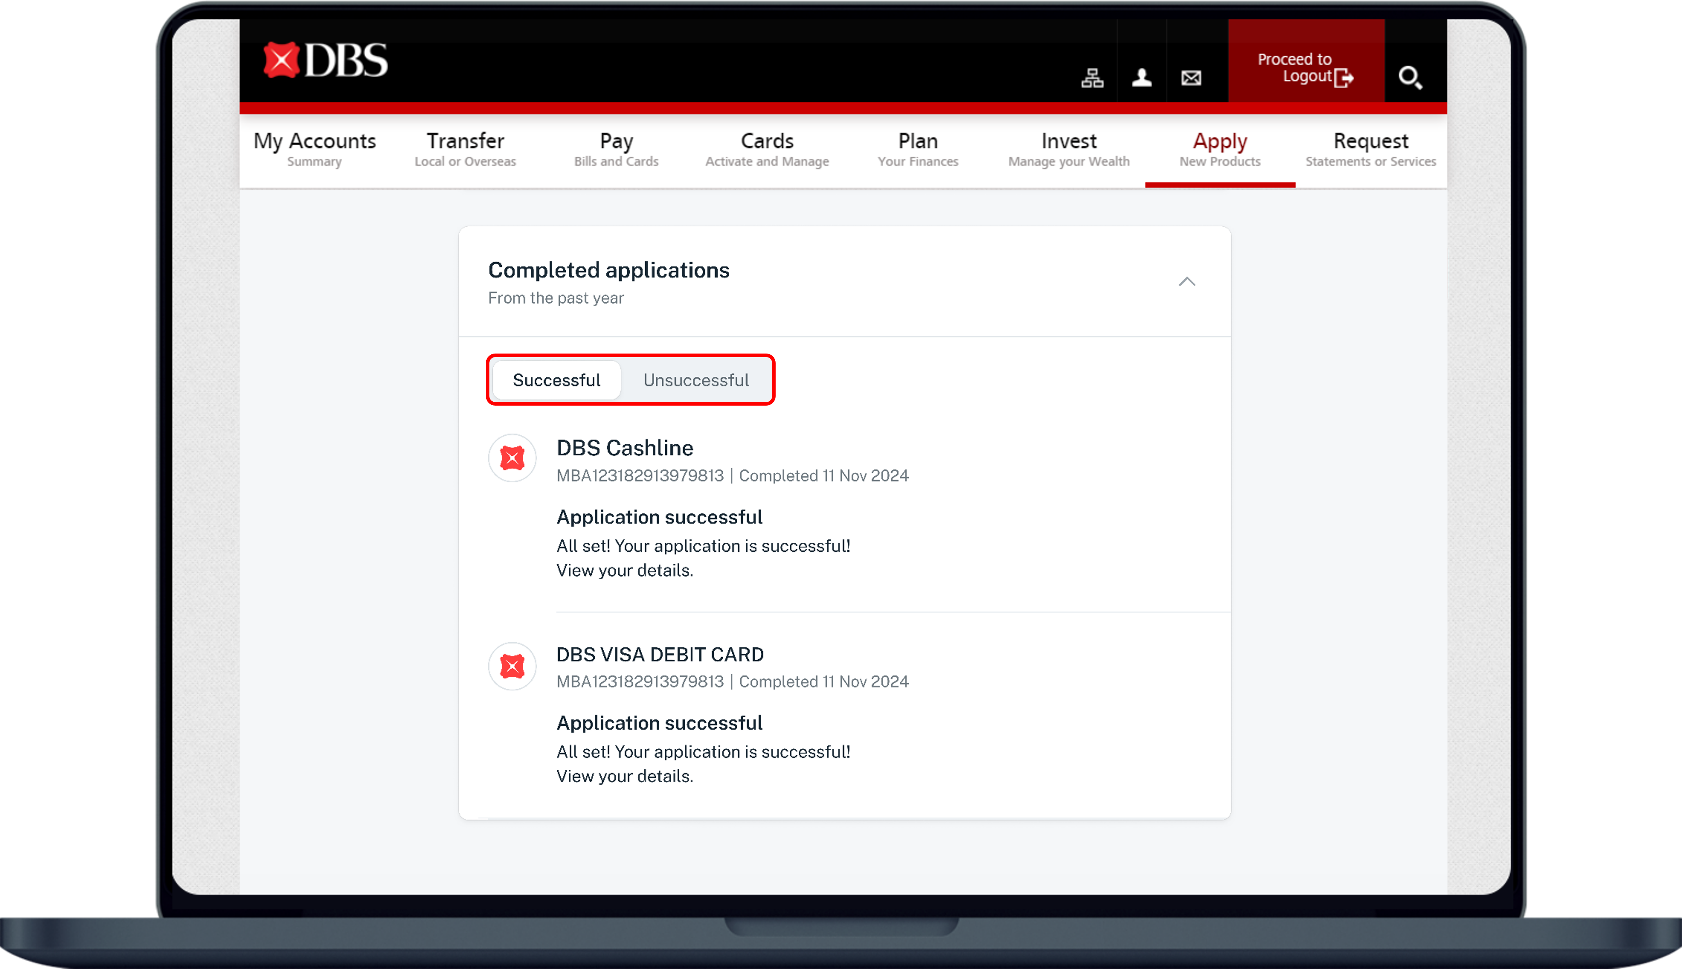Click From the past year subtitle
The image size is (1682, 969).
coord(556,298)
